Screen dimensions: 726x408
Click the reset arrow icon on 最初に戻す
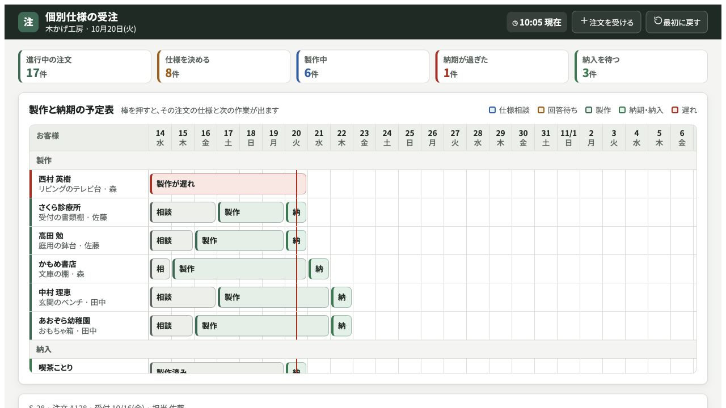click(658, 21)
